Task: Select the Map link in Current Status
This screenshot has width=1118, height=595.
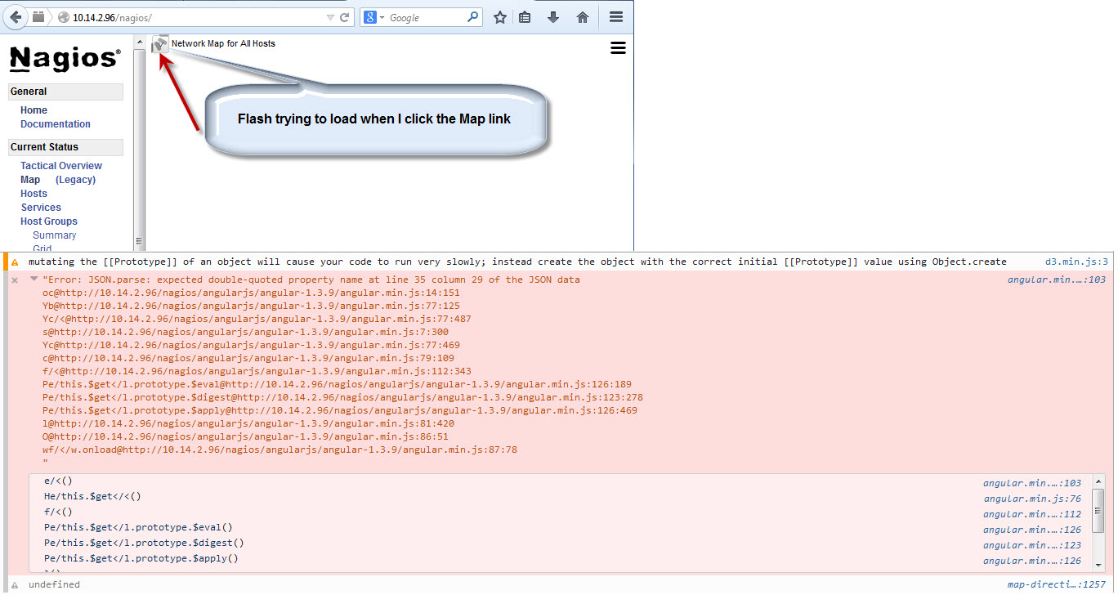Action: 30,180
